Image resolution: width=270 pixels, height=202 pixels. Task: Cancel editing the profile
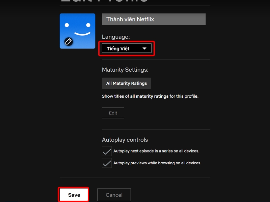[114, 195]
